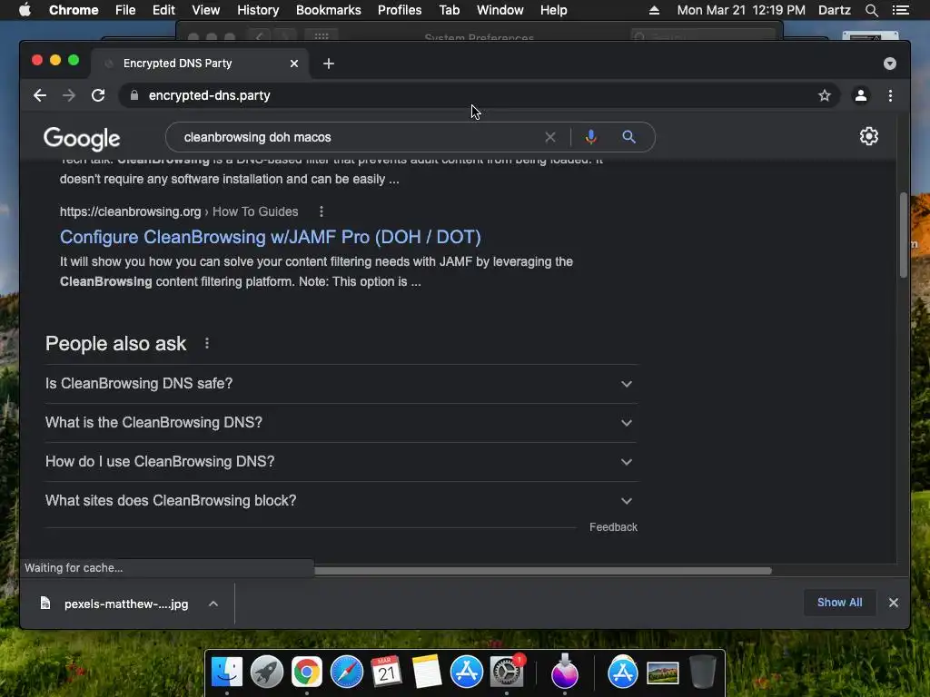The height and width of the screenshot is (697, 930).
Task: Click the vertical page scrollbar
Action: [904, 235]
